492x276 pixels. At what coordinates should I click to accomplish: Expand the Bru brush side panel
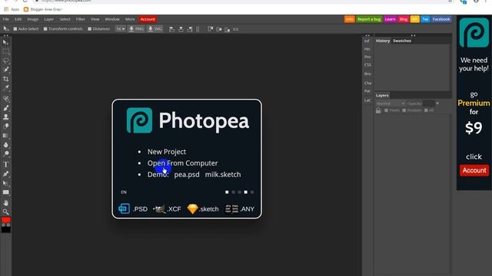tap(367, 74)
